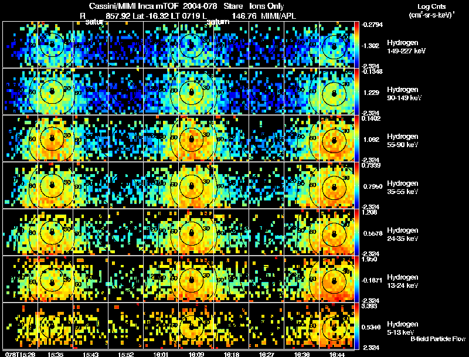Select the 'Hydrogen 149-227 keV' row label
Viewport: 469px width, 357px height.
(406, 47)
